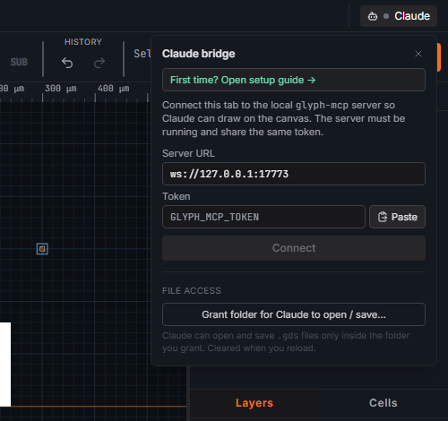Click the Connect button
The width and height of the screenshot is (448, 421).
(x=294, y=248)
